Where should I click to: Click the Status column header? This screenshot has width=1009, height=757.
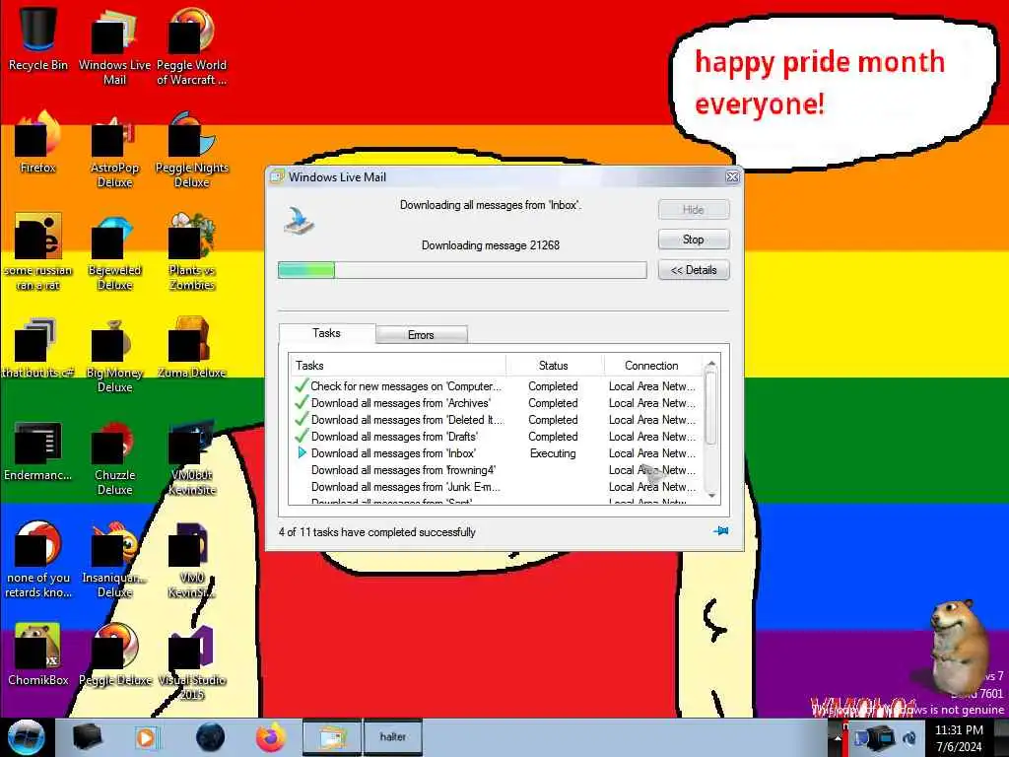coord(554,366)
